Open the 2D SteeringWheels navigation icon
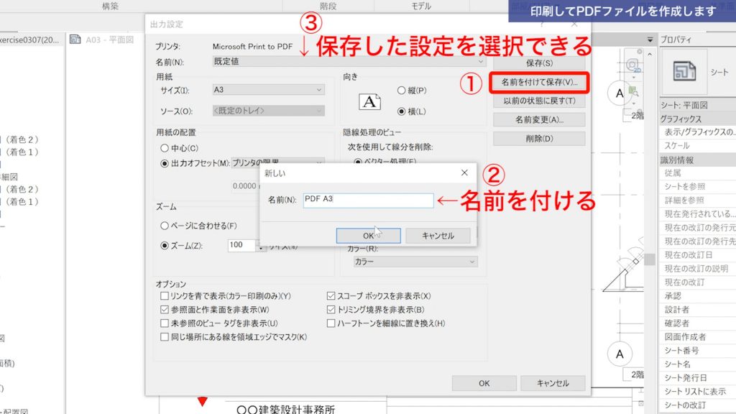The height and width of the screenshot is (414, 736). (x=631, y=65)
